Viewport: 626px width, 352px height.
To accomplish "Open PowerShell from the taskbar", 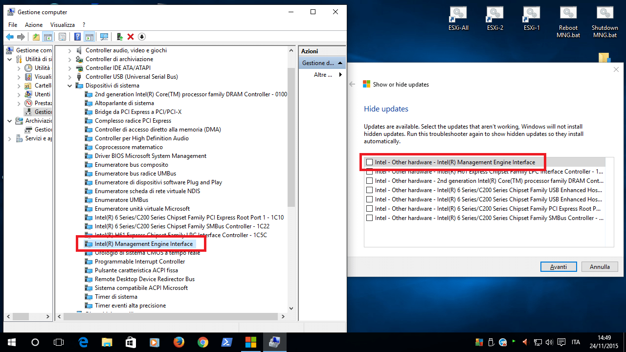I will [227, 342].
